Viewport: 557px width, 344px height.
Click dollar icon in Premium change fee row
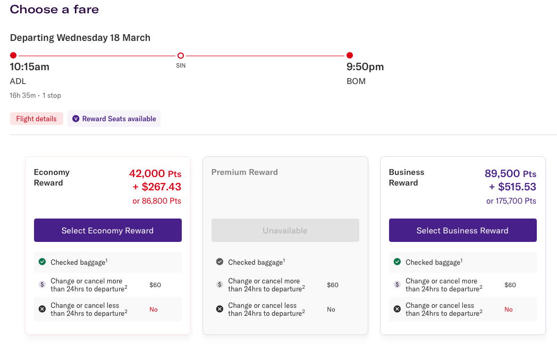coord(220,284)
